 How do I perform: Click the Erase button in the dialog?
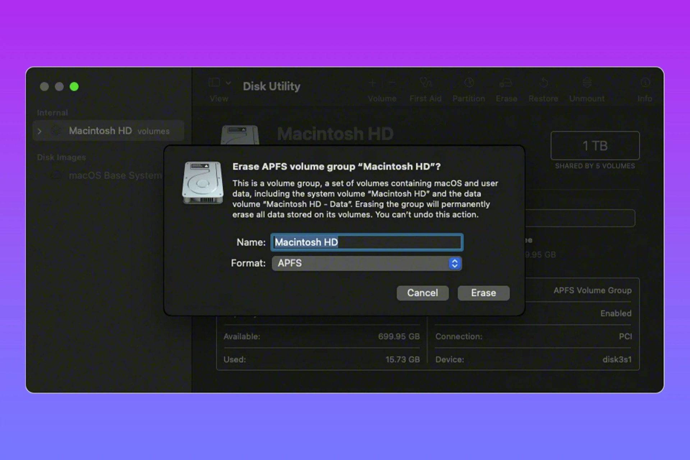click(483, 293)
